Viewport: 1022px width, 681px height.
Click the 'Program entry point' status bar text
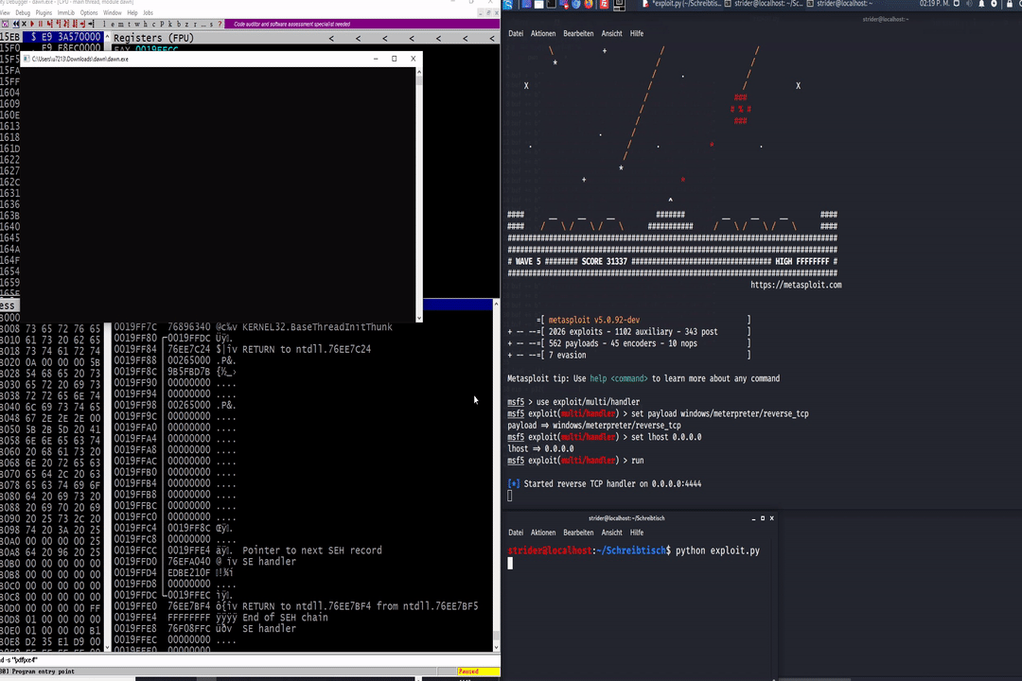43,672
